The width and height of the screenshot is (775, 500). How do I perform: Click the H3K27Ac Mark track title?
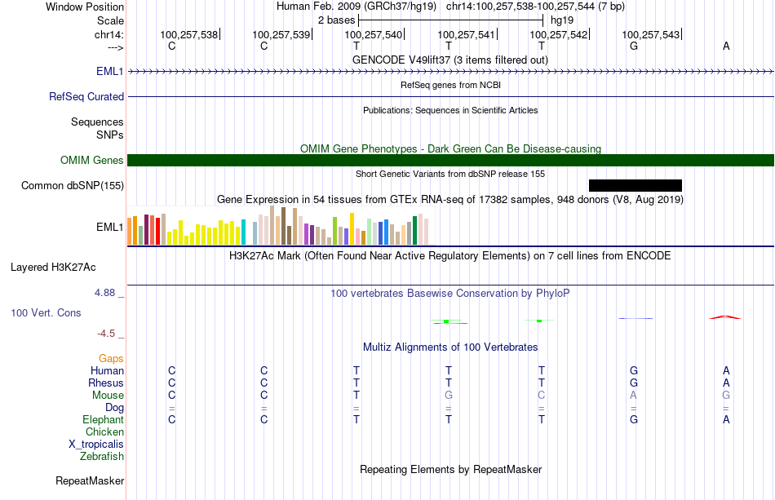tap(450, 256)
